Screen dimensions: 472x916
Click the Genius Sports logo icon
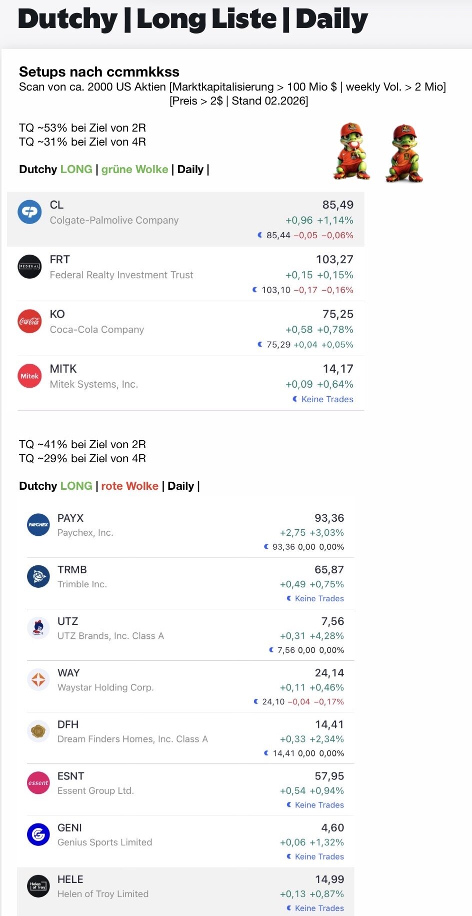pyautogui.click(x=38, y=834)
